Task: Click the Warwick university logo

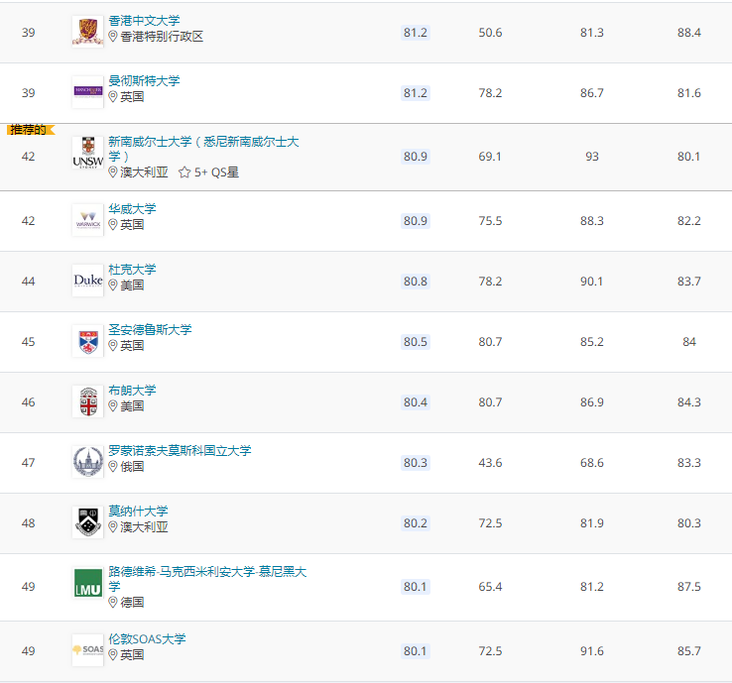Action: (x=87, y=220)
